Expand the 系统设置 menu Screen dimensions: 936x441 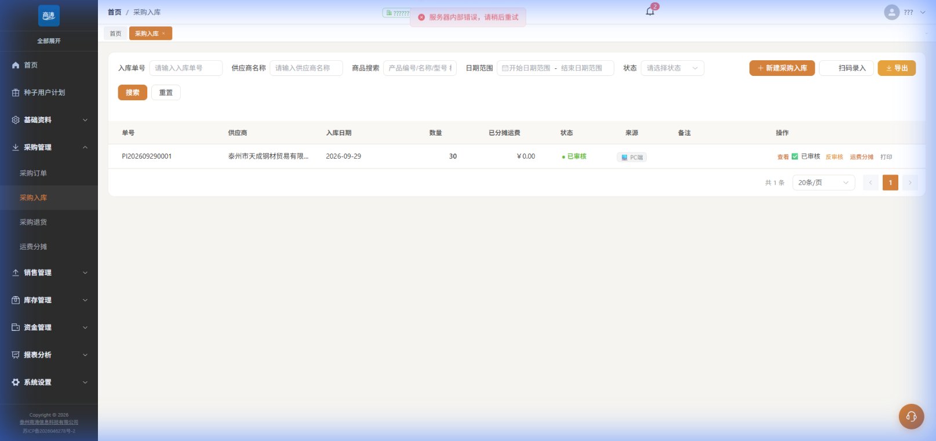click(85, 382)
